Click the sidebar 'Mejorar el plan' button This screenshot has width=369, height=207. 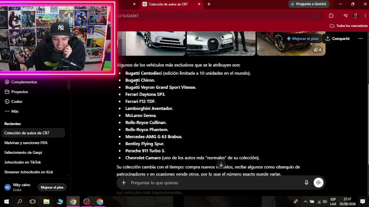point(52,187)
